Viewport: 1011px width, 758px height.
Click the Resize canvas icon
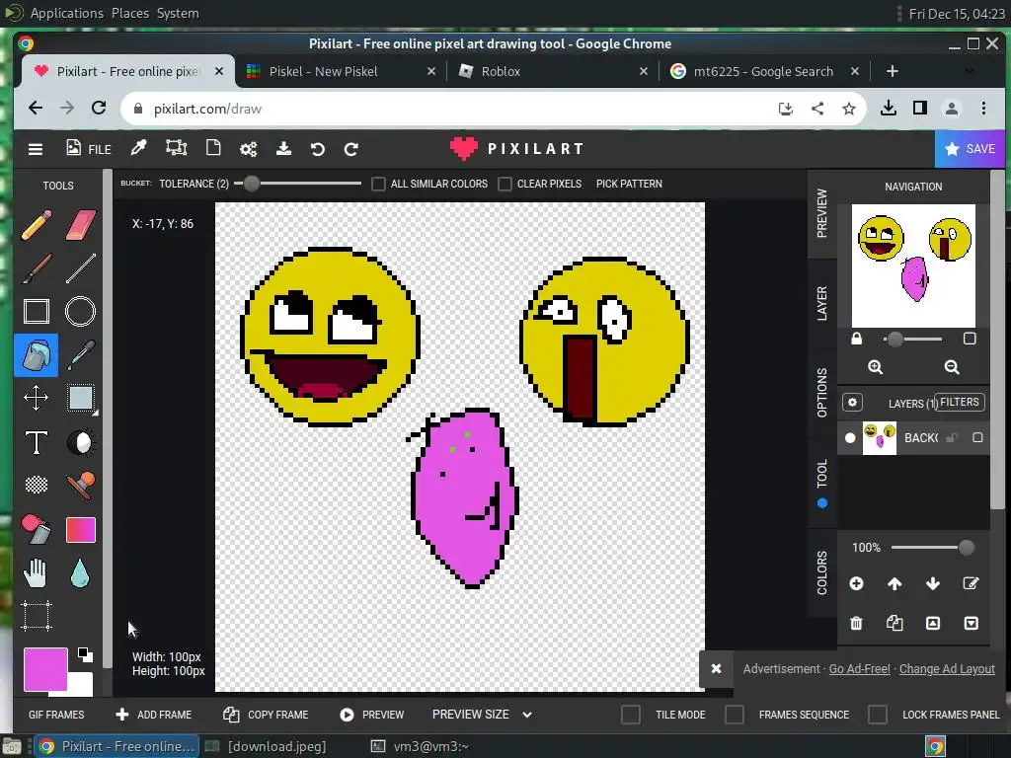coord(176,148)
